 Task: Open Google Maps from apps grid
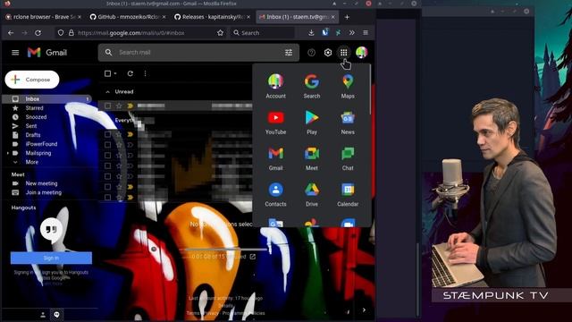(348, 86)
